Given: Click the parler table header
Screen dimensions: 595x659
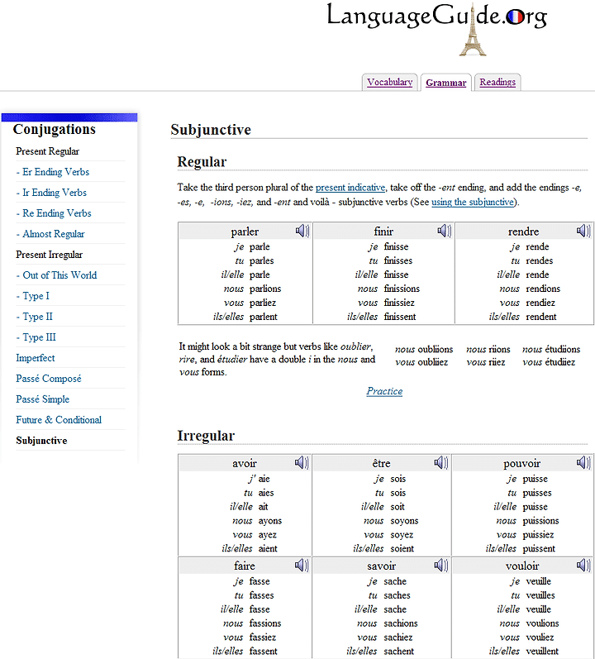Looking at the screenshot, I should point(245,232).
